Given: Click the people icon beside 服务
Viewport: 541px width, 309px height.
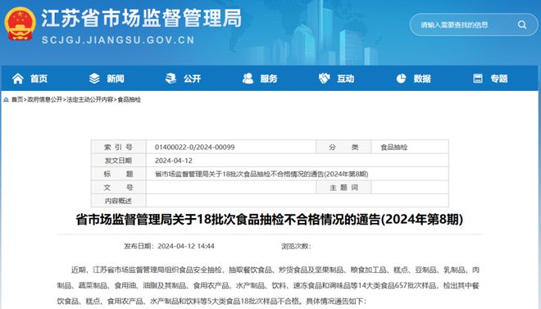Looking at the screenshot, I should pyautogui.click(x=248, y=79).
